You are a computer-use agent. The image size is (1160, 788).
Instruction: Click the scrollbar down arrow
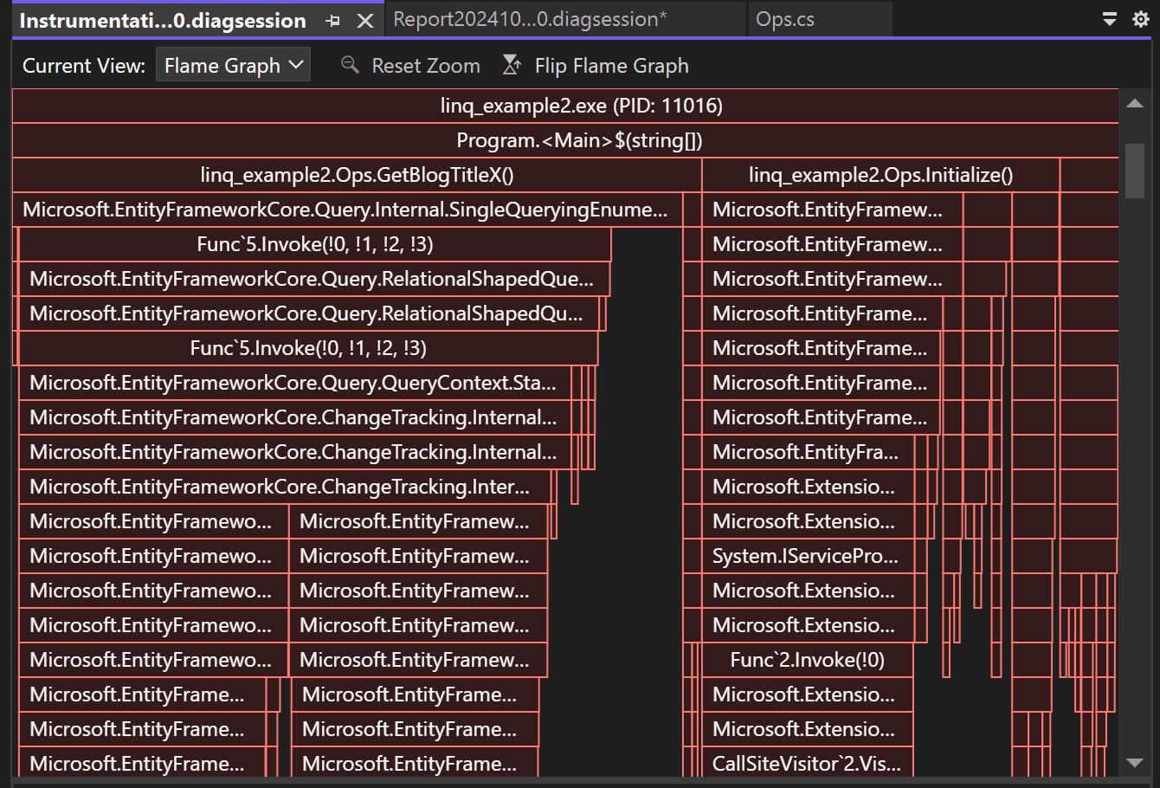1136,764
